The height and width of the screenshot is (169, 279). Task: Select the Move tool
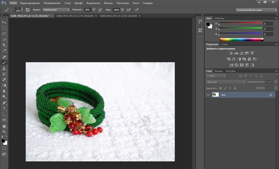(4, 22)
